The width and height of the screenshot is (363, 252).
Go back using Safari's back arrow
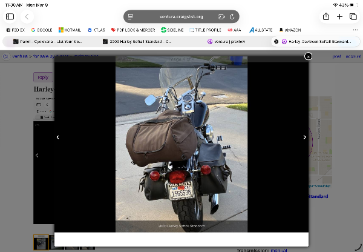tap(27, 16)
